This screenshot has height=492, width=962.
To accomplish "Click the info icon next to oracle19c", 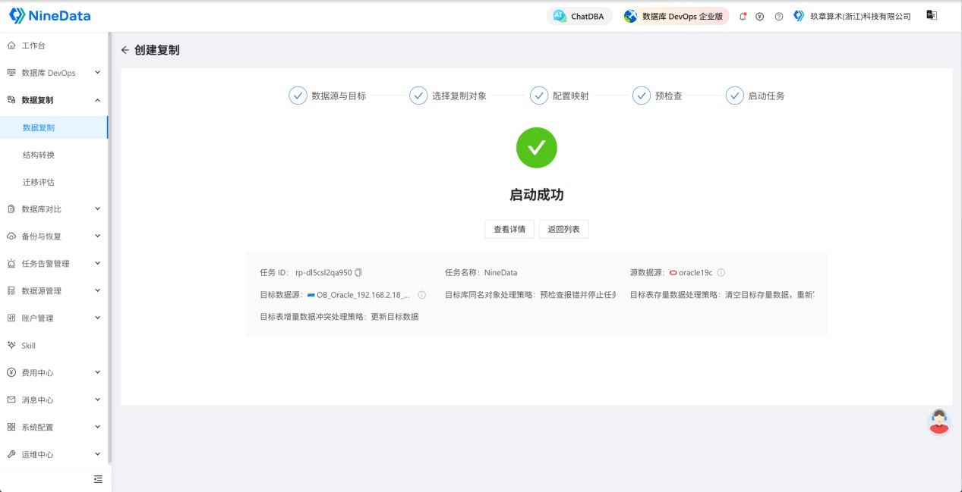I will [721, 272].
